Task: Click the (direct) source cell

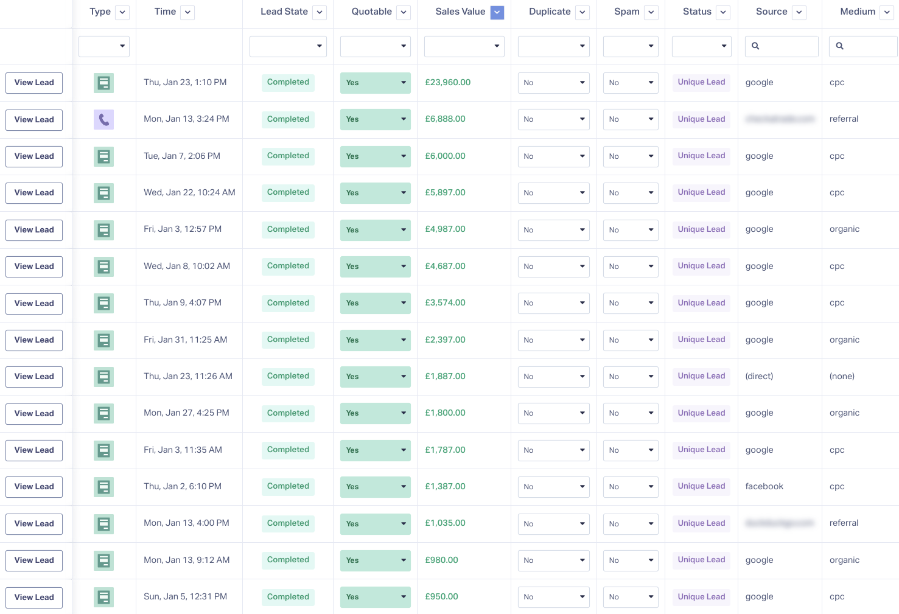Action: click(759, 377)
